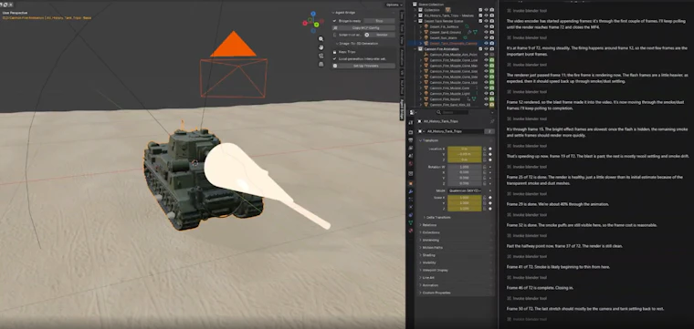Switch to the Animation sidebar tab
Viewport: 694px width, 329px height.
(x=402, y=57)
